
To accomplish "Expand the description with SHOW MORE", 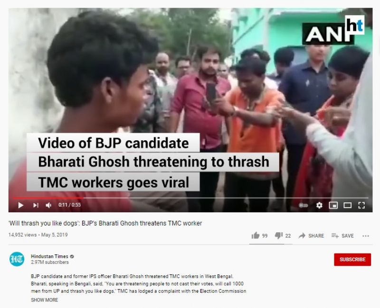I will click(44, 300).
